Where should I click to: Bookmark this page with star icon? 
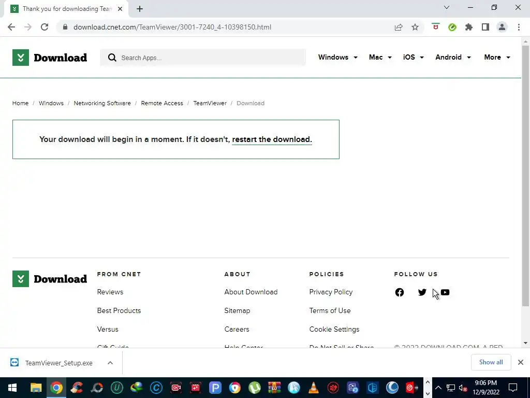point(415,27)
